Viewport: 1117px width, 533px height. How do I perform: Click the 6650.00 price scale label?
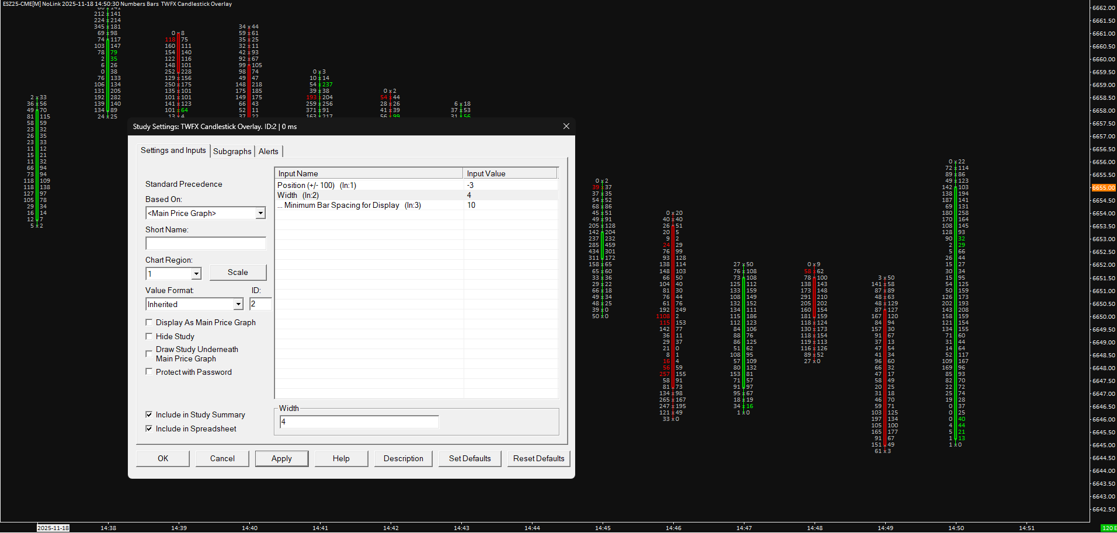point(1104,316)
